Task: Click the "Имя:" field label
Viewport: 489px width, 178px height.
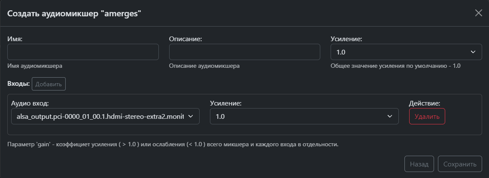Action: point(15,39)
